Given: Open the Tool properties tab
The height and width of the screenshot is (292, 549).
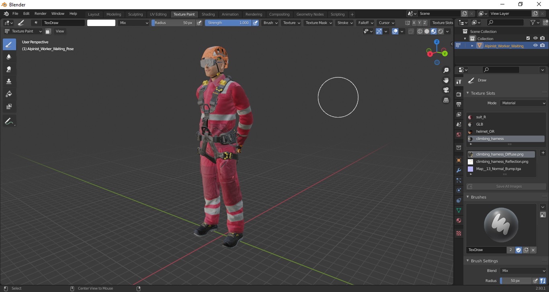Looking at the screenshot, I should [x=459, y=81].
